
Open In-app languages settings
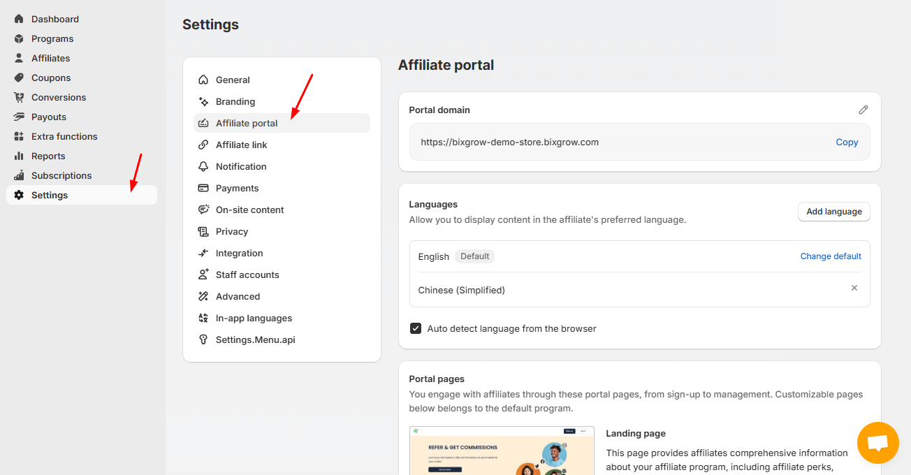click(x=254, y=318)
